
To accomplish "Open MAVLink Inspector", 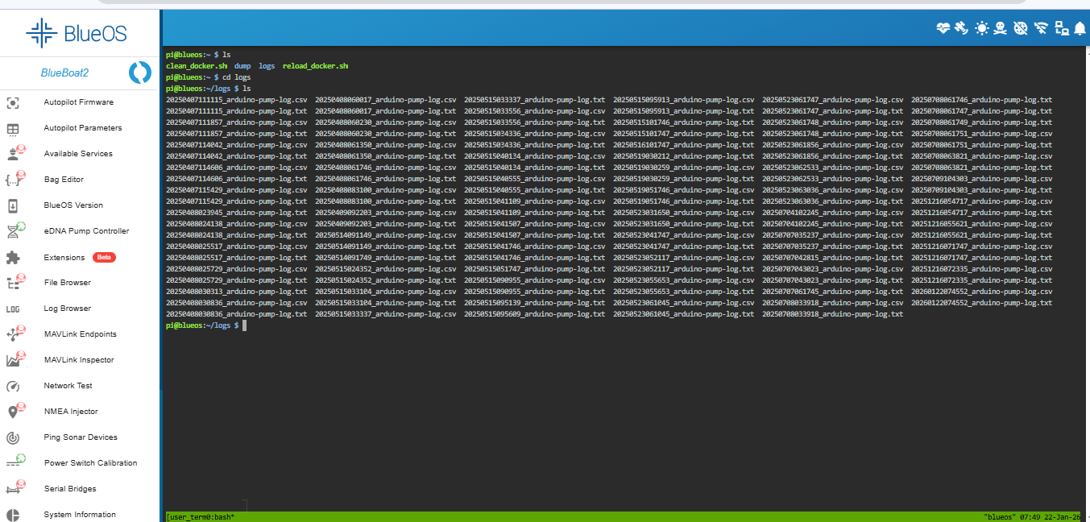I will click(x=79, y=360).
